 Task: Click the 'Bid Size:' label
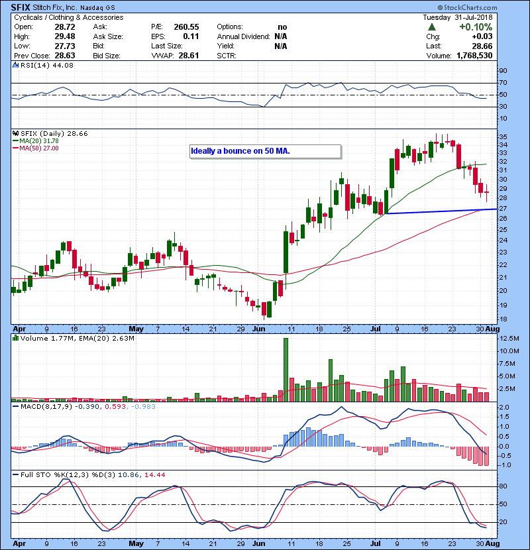point(107,56)
